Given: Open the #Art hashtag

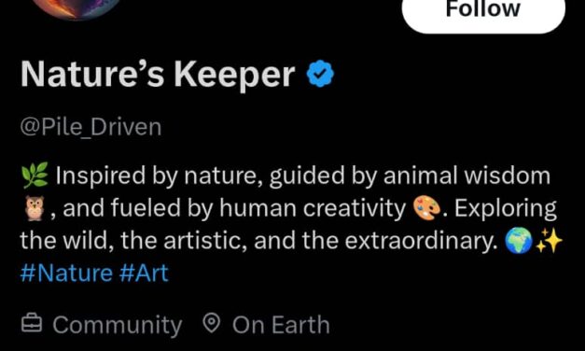Looking at the screenshot, I should click(x=145, y=273).
